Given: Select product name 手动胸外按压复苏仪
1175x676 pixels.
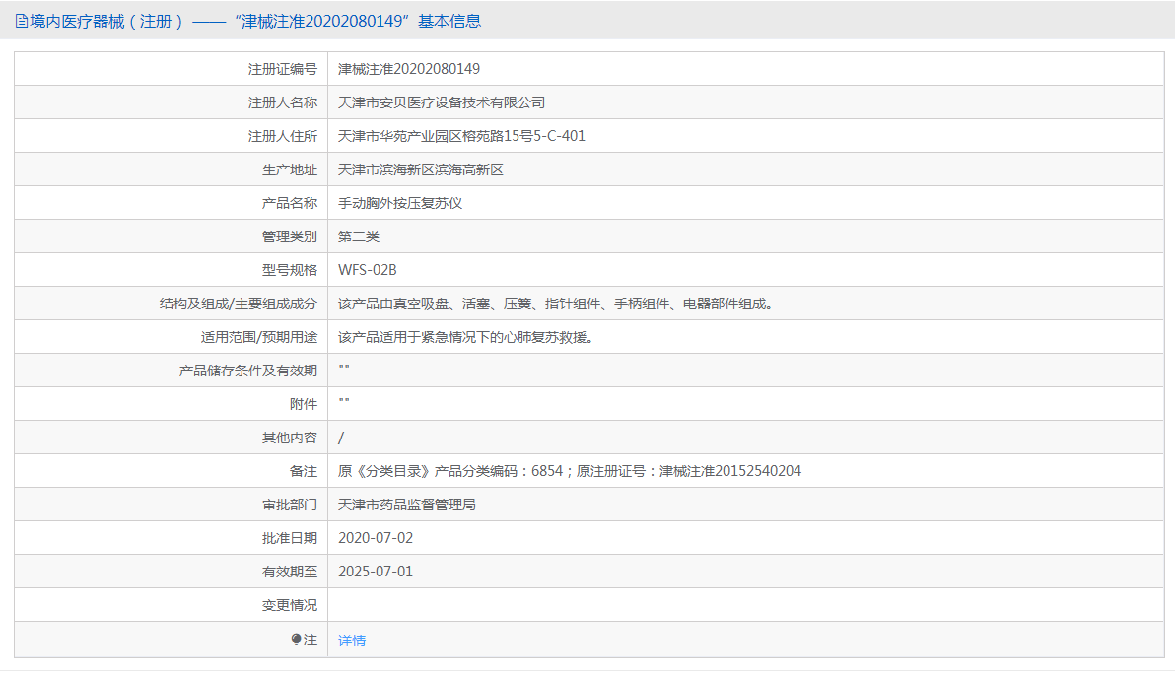Looking at the screenshot, I should [400, 203].
